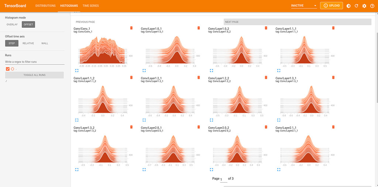Set offset time axis to Wall

point(45,43)
